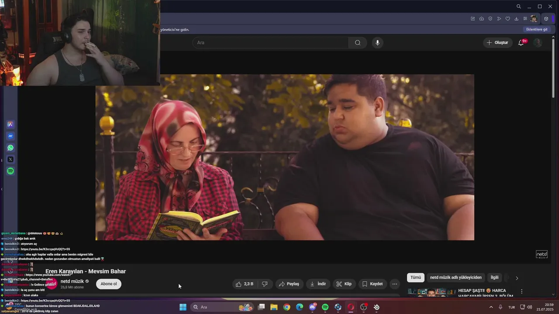Subscribe with Abone ol button
The image size is (559, 314).
click(x=109, y=284)
